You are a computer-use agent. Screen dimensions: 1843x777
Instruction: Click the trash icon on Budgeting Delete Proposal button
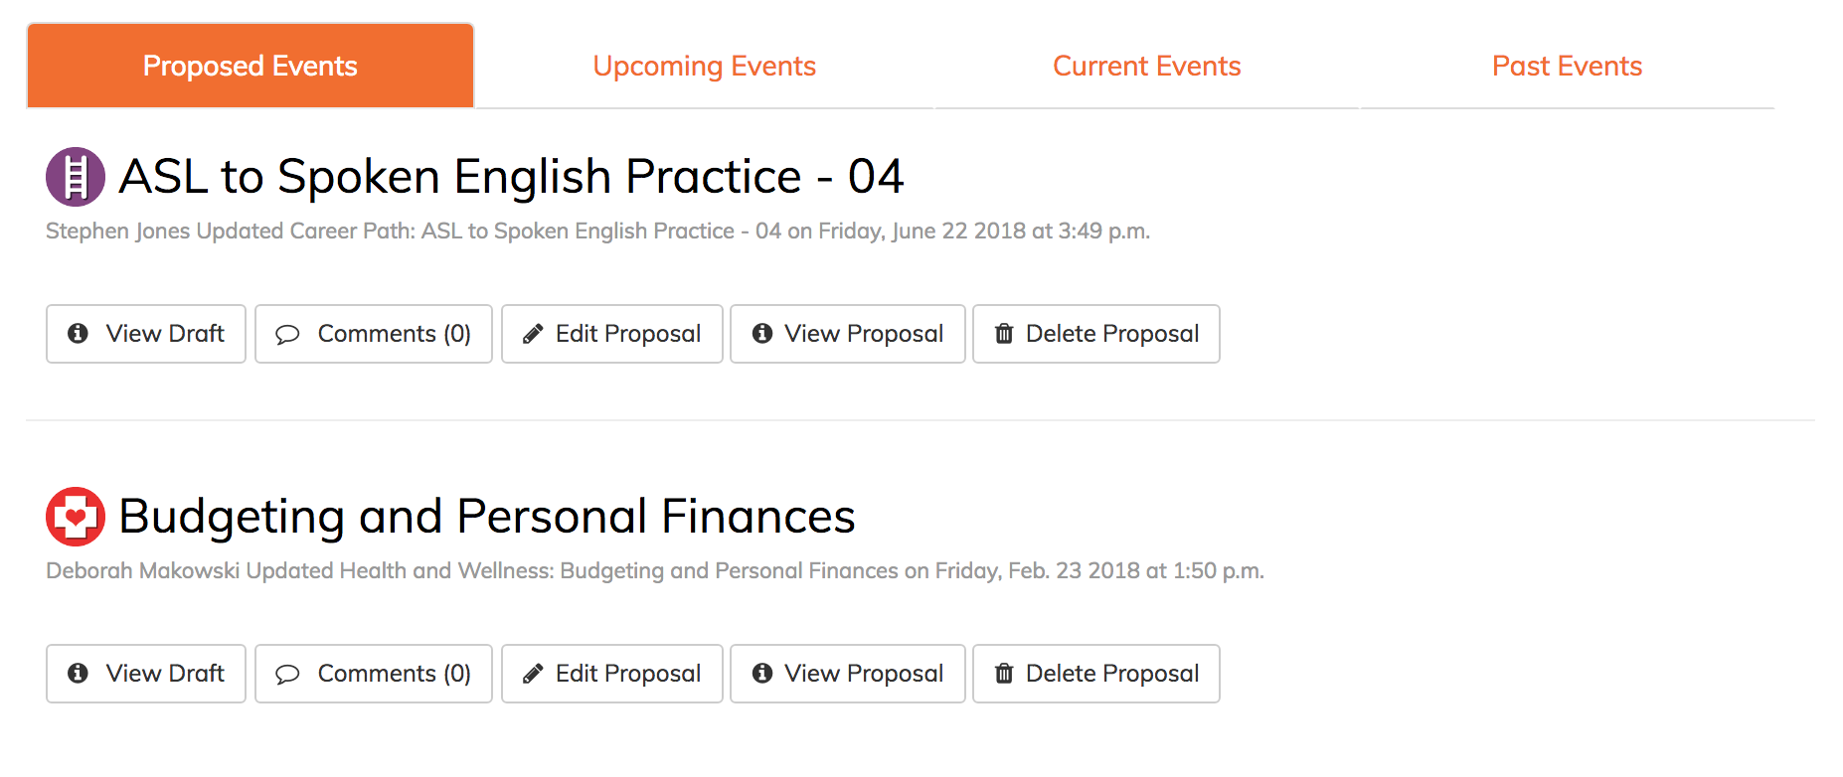coord(1004,674)
